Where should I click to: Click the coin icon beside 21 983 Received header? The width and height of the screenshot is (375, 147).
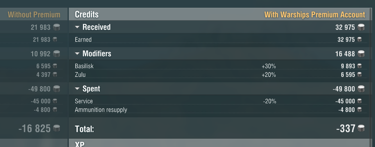pos(56,27)
